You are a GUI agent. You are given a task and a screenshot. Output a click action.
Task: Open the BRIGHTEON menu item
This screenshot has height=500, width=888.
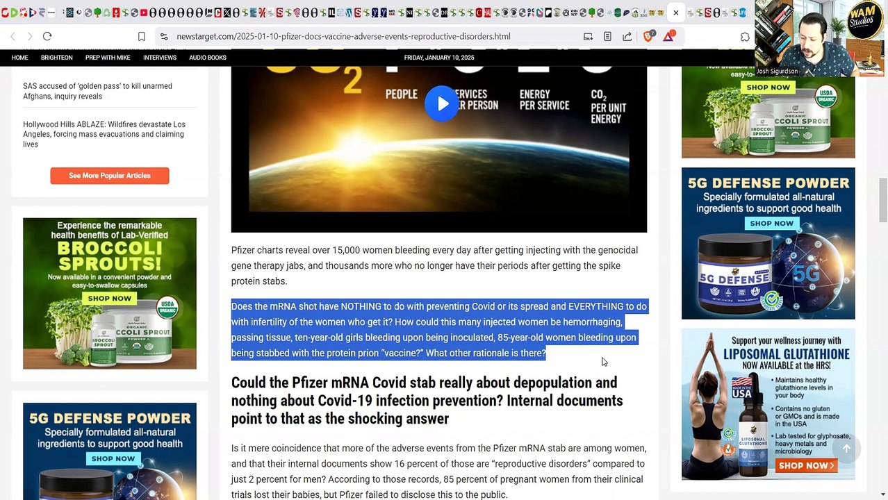click(x=56, y=58)
